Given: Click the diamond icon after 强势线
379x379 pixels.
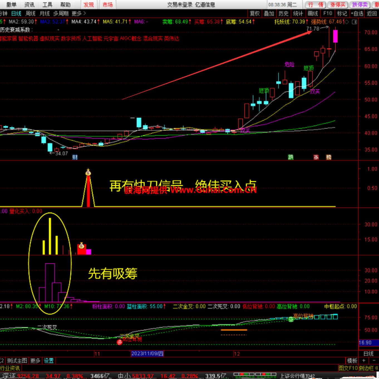Looking at the screenshot, I should point(347,22).
